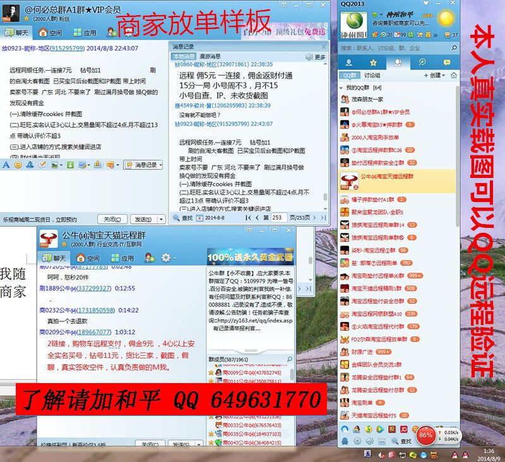The width and height of the screenshot is (505, 462).
Task: Click the screen capture icon in the message toolbar
Action: coord(82,165)
